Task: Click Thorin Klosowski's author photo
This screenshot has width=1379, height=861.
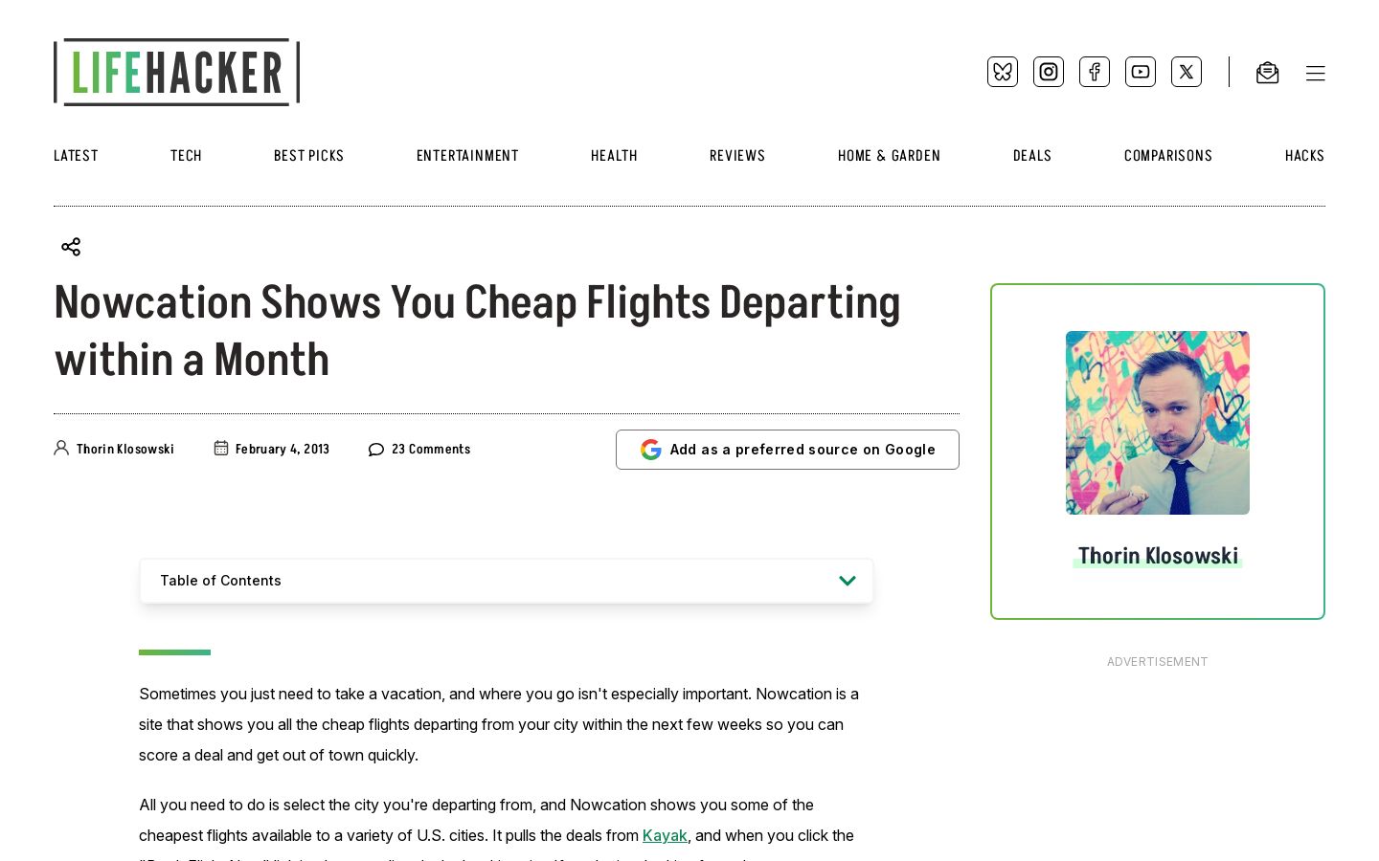Action: coord(1158,423)
